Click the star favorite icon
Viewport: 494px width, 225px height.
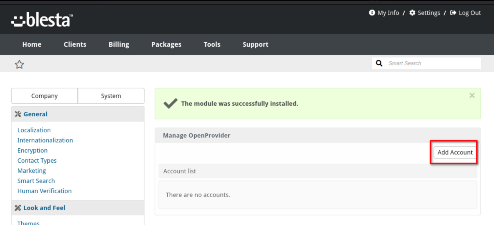pos(19,65)
